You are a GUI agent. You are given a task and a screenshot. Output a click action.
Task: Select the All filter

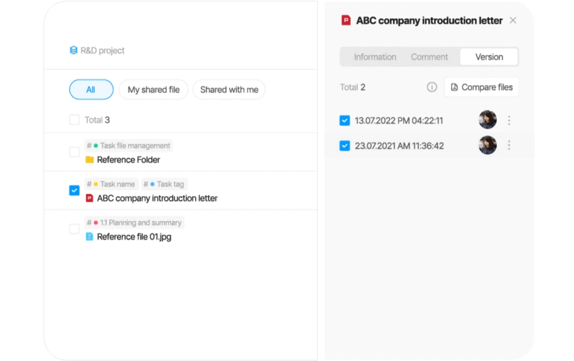[x=91, y=90]
